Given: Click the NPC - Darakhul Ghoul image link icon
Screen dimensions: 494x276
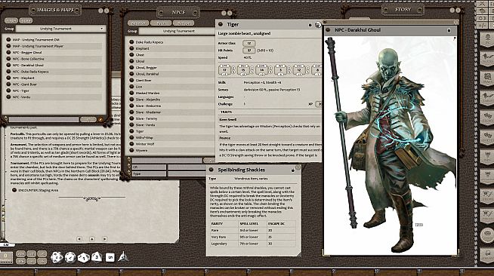Looking at the screenshot, I should click(x=328, y=30).
